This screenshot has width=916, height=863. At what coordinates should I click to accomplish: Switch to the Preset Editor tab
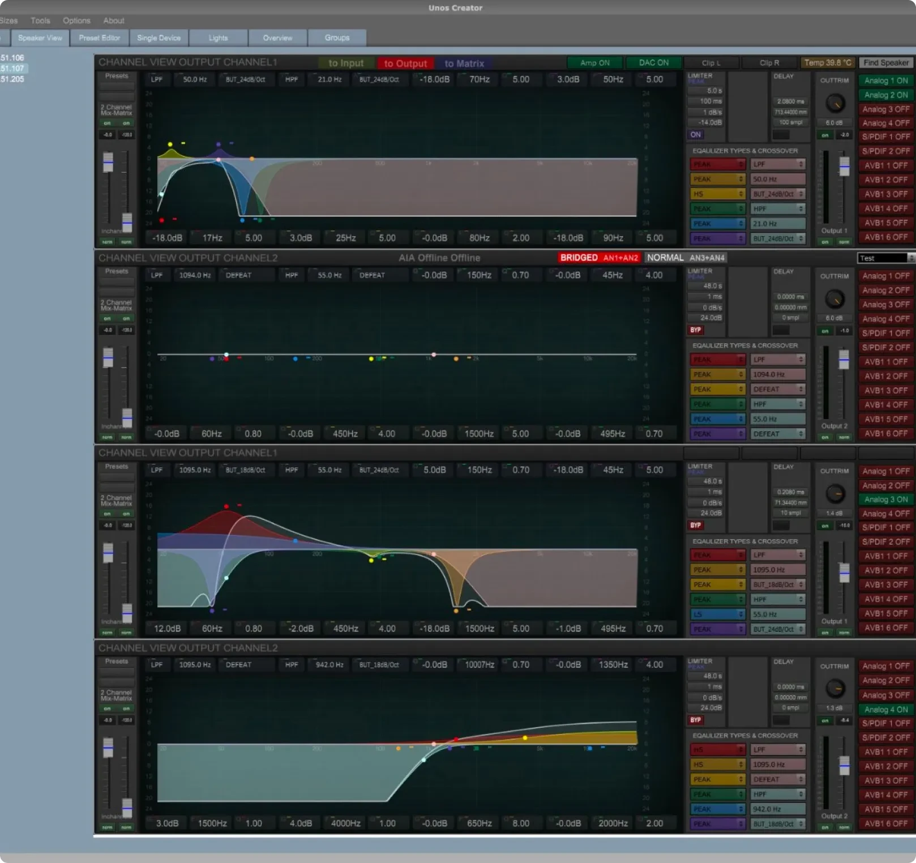pos(100,38)
